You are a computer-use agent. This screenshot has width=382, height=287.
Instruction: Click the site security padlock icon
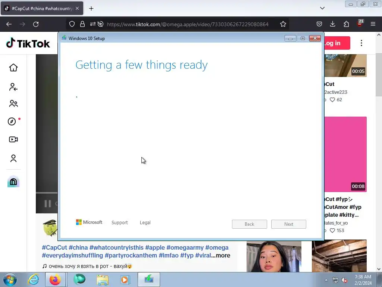click(x=82, y=24)
